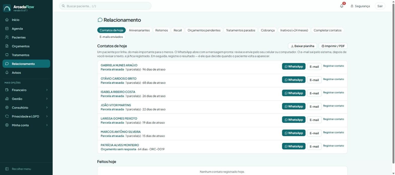
Task: Registrar contato for João Vitor Martins
Action: click(x=334, y=106)
